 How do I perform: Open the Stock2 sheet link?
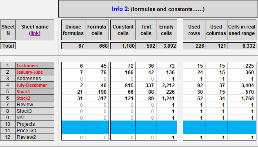click(x=23, y=98)
